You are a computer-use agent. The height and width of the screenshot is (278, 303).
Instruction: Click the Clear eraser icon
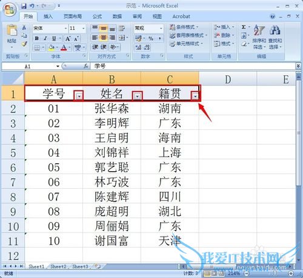click(244, 44)
